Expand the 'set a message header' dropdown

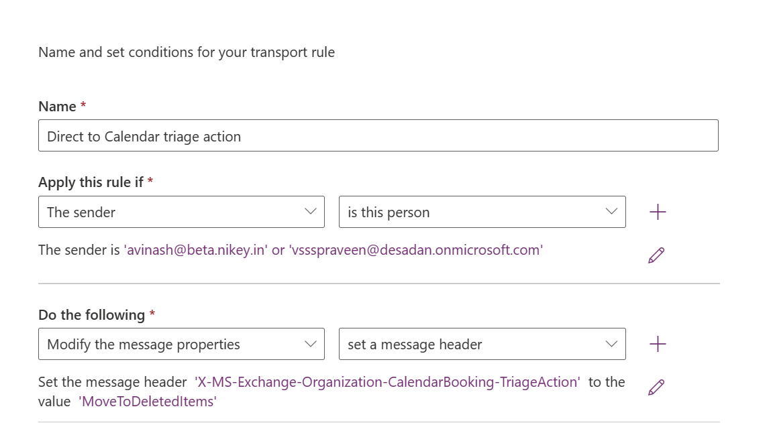click(x=482, y=345)
